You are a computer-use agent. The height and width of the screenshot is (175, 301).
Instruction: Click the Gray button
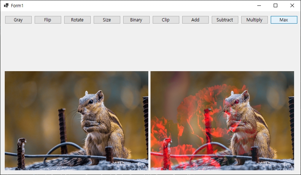18,20
